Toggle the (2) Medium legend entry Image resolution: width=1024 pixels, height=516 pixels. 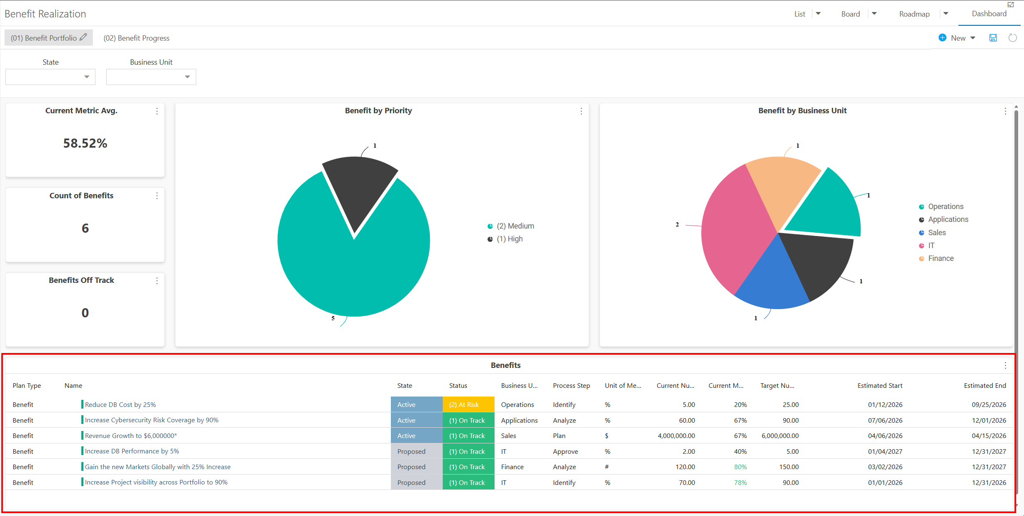511,226
